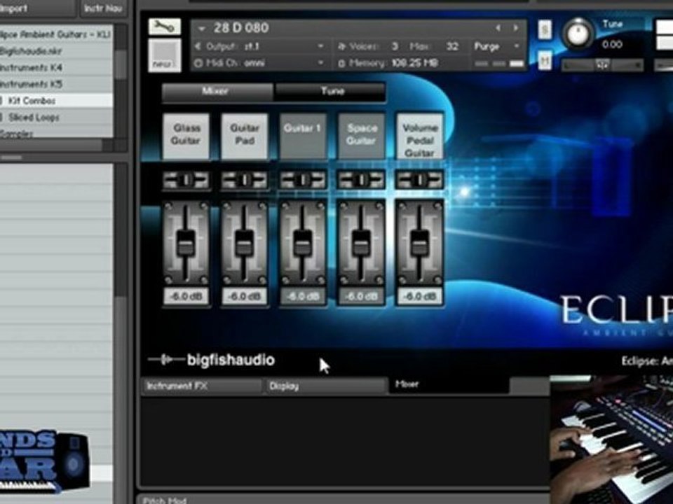Click the Max voices value 32
Screen dimensions: 673x504
click(x=452, y=46)
